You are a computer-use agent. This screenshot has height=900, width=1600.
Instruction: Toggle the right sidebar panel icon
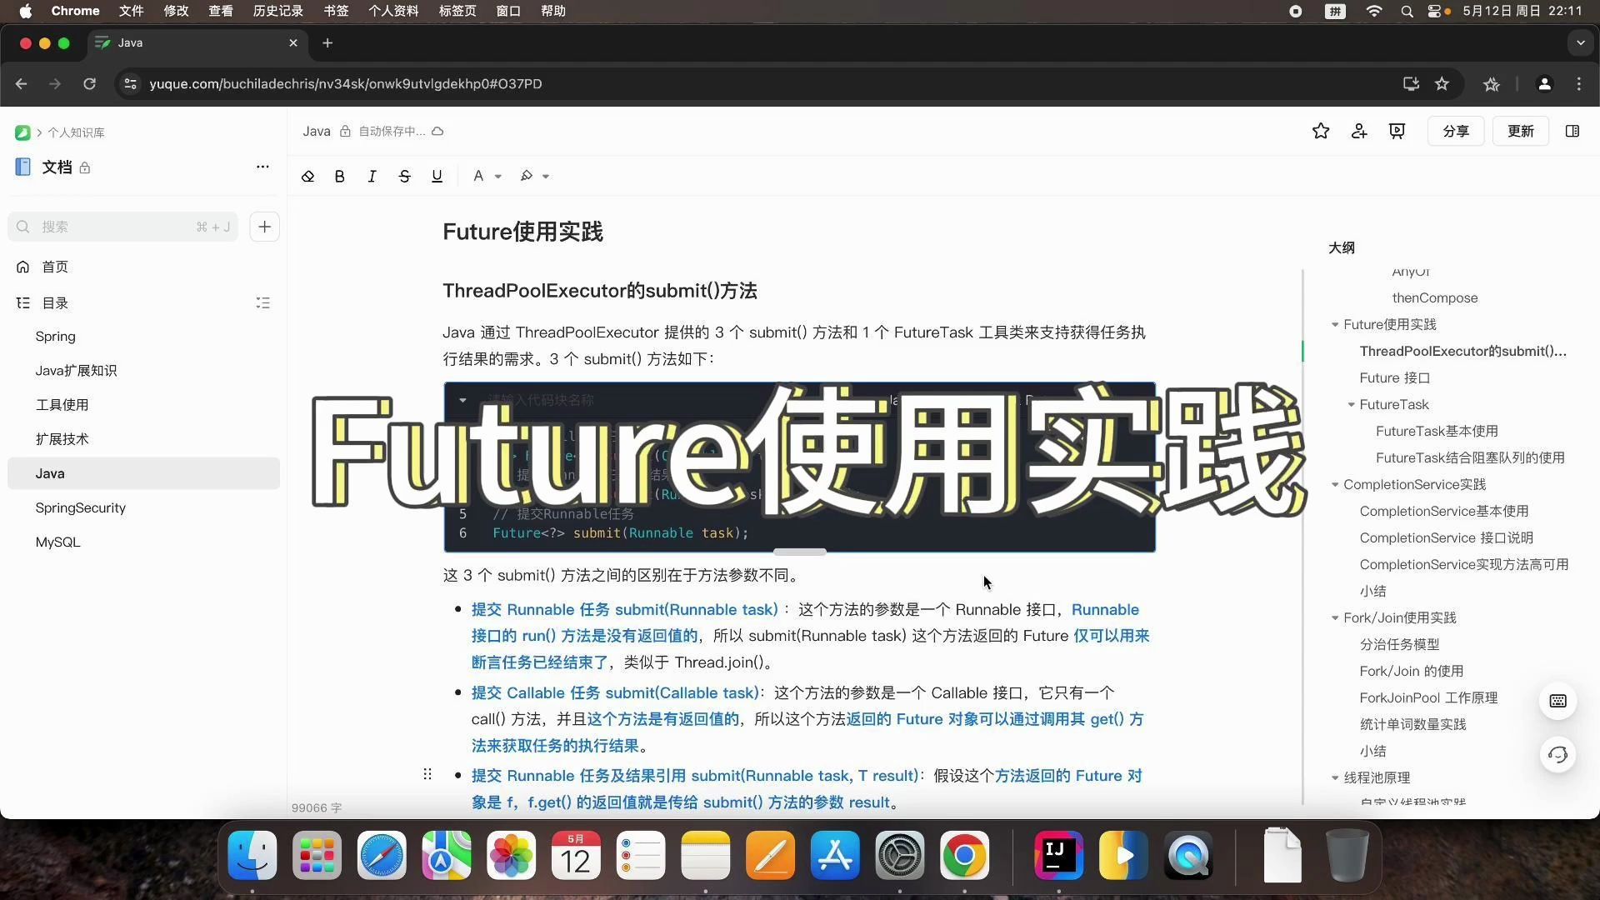point(1572,131)
